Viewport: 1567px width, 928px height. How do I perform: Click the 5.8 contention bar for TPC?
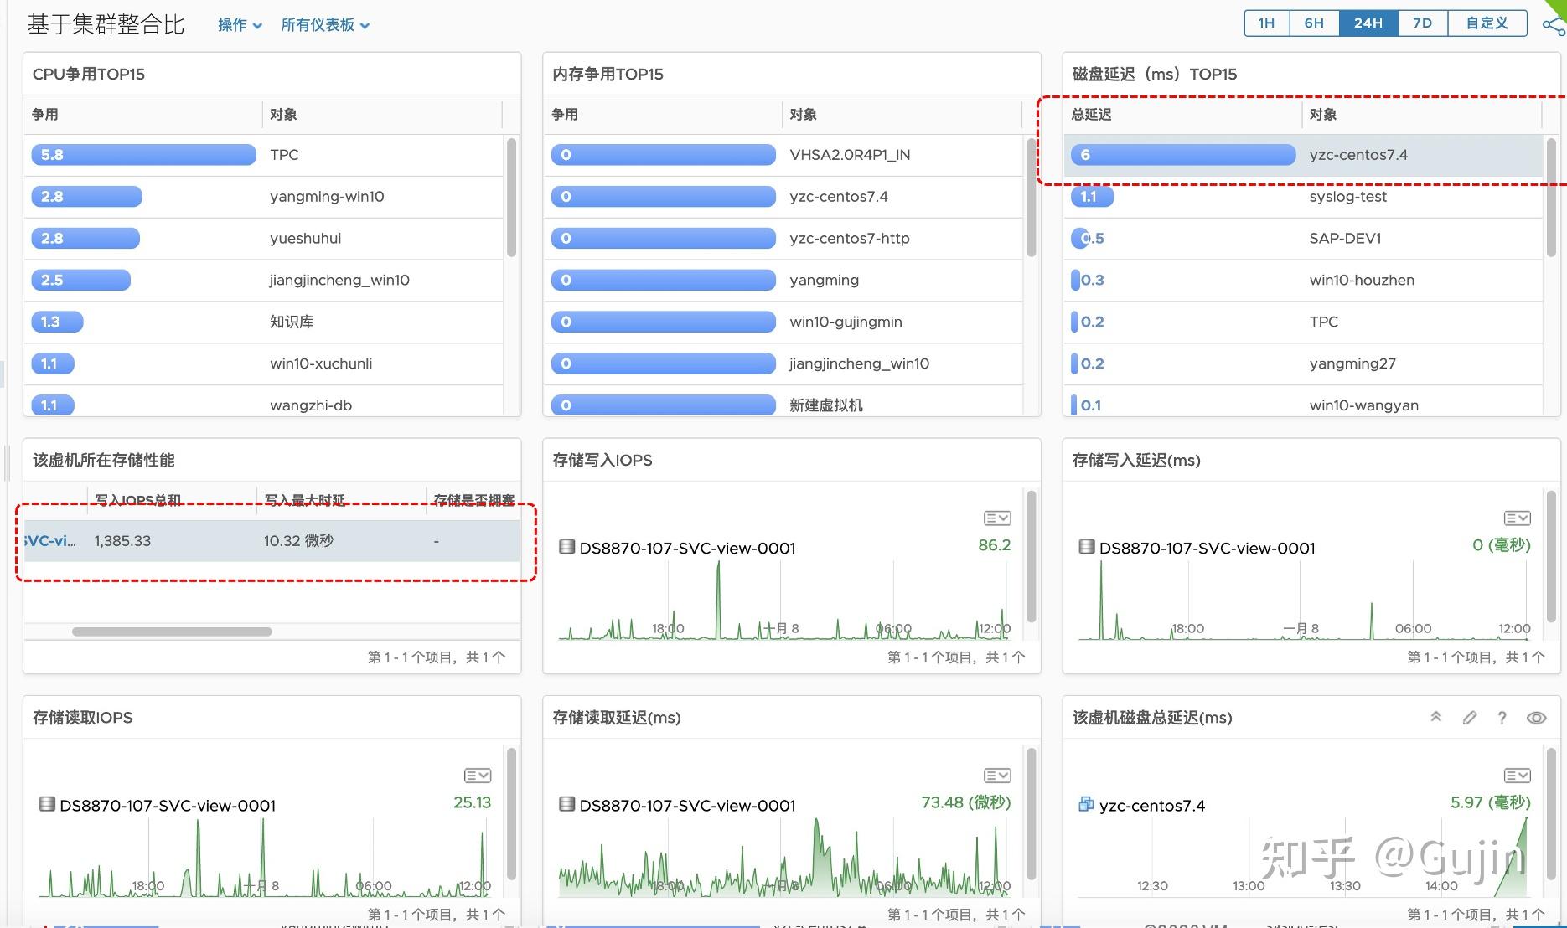(142, 154)
